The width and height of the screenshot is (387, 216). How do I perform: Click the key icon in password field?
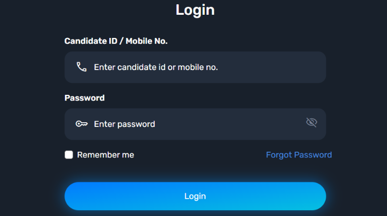[81, 124]
